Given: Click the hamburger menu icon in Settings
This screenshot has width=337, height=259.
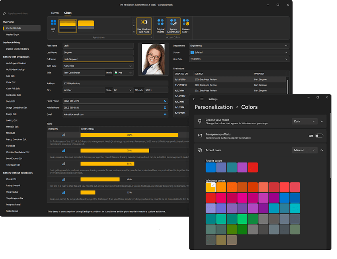Looking at the screenshot, I should [202, 99].
